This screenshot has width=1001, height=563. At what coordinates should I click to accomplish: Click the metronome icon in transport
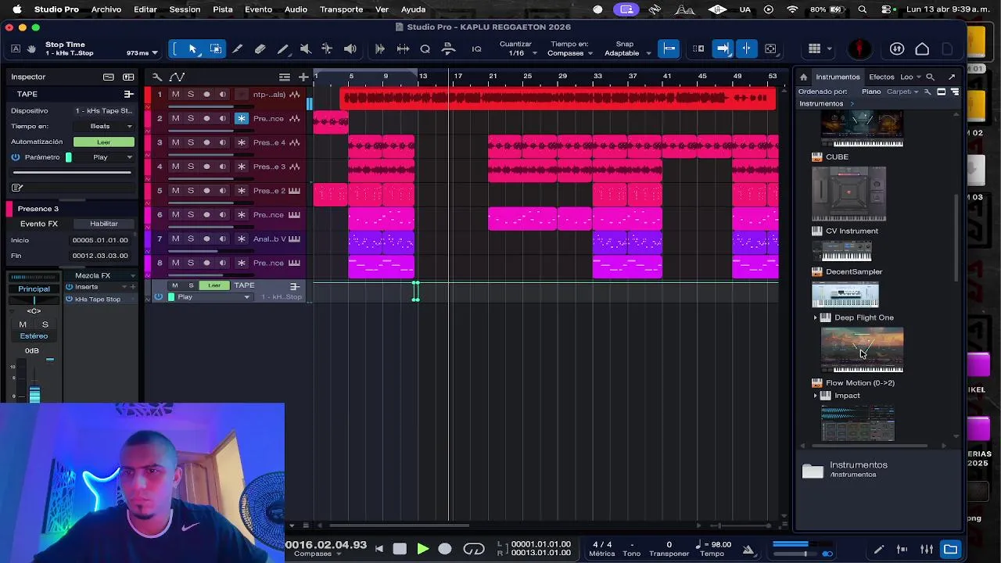748,549
